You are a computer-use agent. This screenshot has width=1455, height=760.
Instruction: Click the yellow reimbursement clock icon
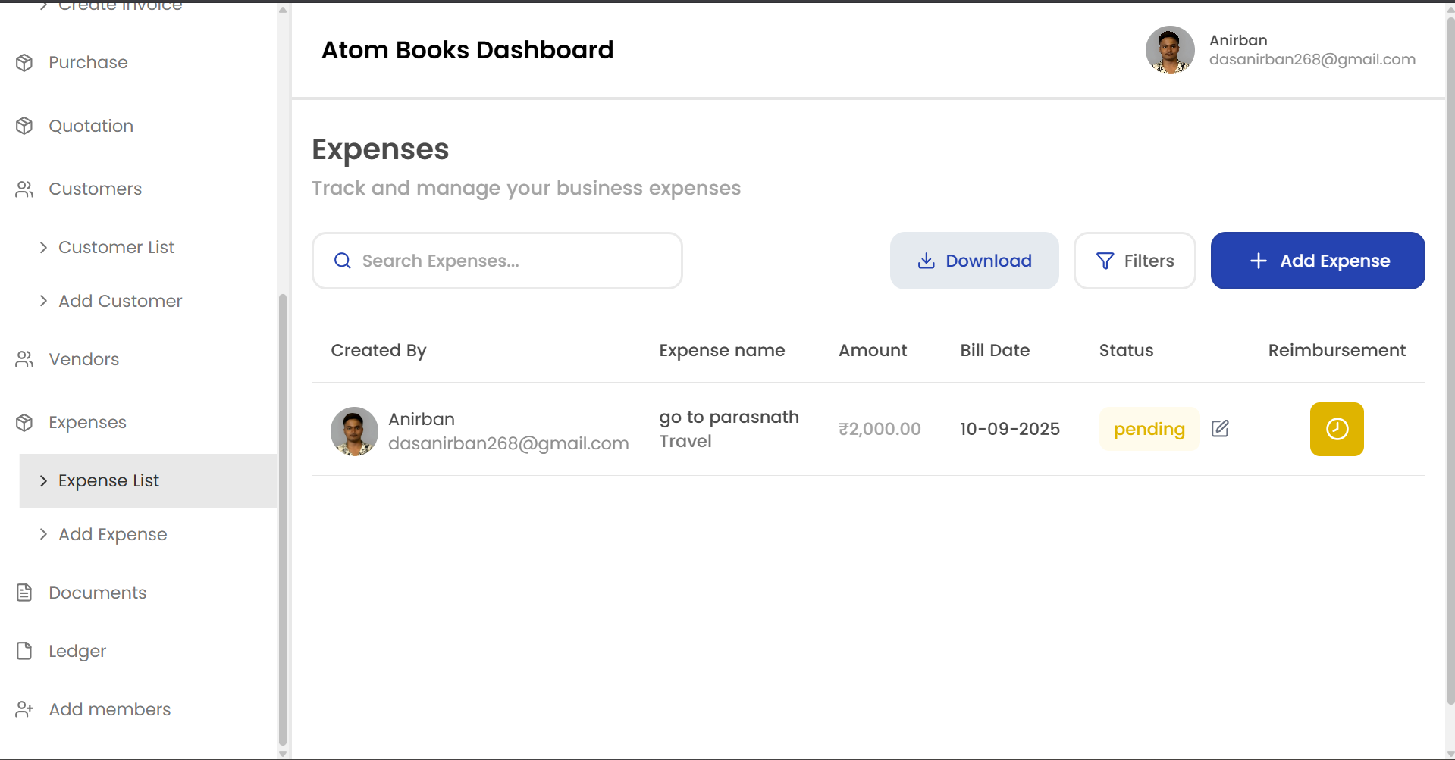[x=1336, y=429]
